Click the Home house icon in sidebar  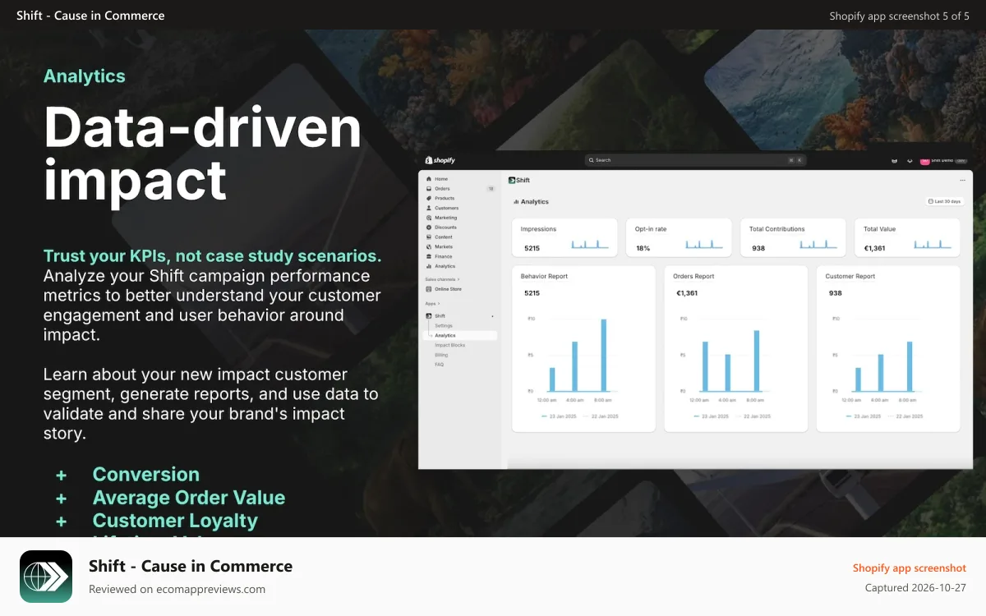click(x=428, y=178)
